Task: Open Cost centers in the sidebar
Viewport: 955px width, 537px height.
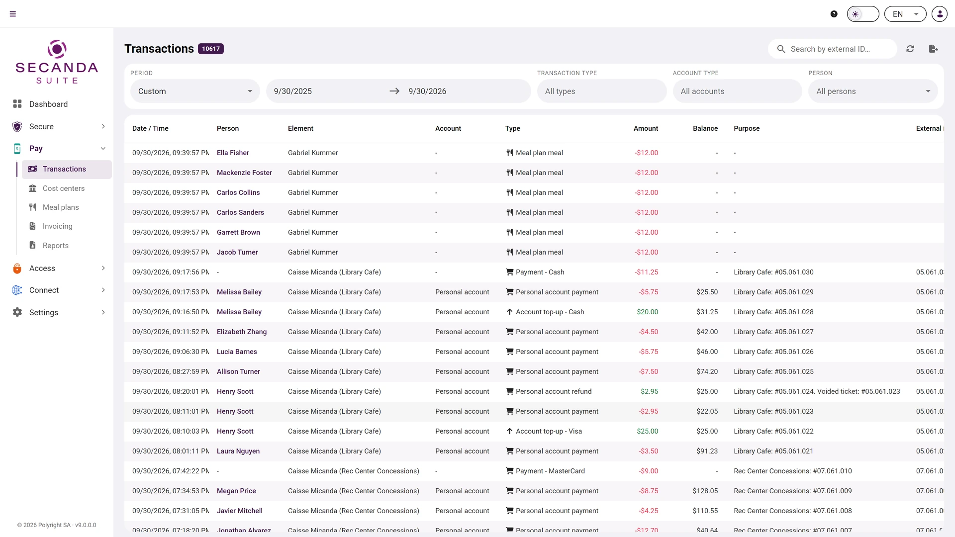Action: point(67,188)
